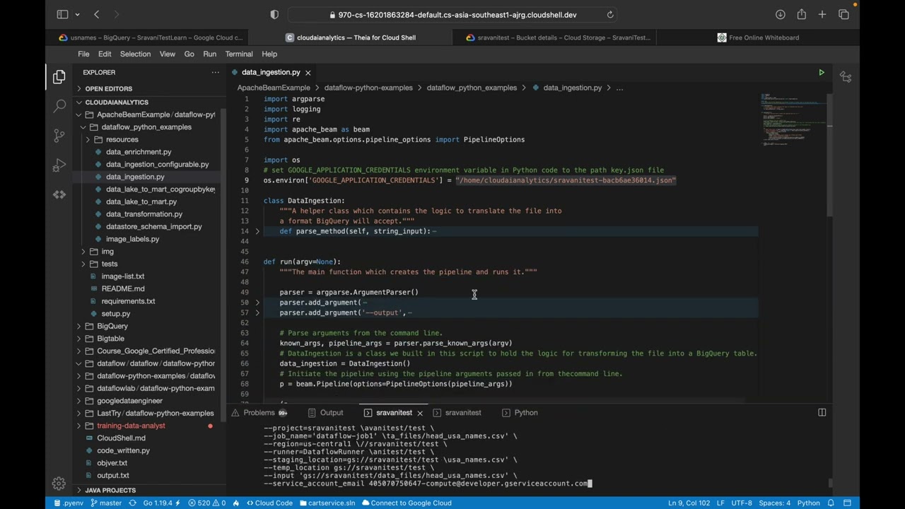The height and width of the screenshot is (509, 905).
Task: Open the Explorer more actions ellipsis
Action: click(215, 72)
